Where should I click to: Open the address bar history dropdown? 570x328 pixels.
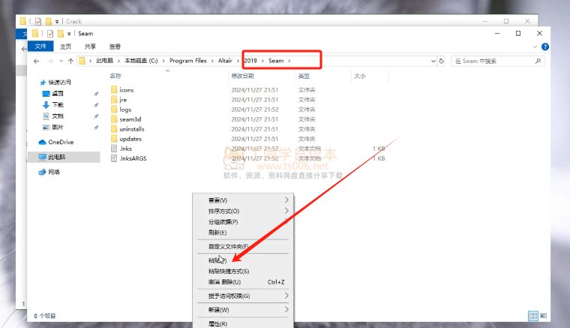pyautogui.click(x=433, y=61)
